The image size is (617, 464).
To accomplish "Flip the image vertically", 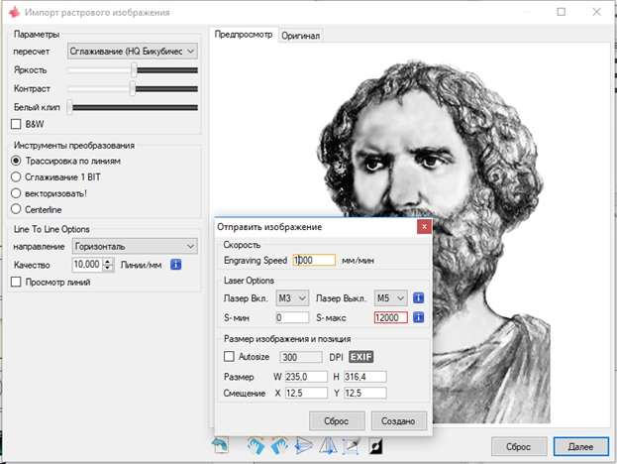I will pyautogui.click(x=304, y=446).
